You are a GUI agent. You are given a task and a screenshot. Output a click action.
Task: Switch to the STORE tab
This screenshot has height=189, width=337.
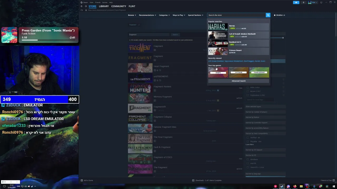click(x=92, y=6)
